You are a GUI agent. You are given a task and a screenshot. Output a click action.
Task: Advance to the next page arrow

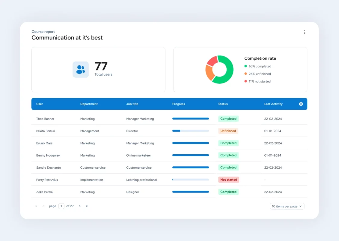(x=80, y=206)
